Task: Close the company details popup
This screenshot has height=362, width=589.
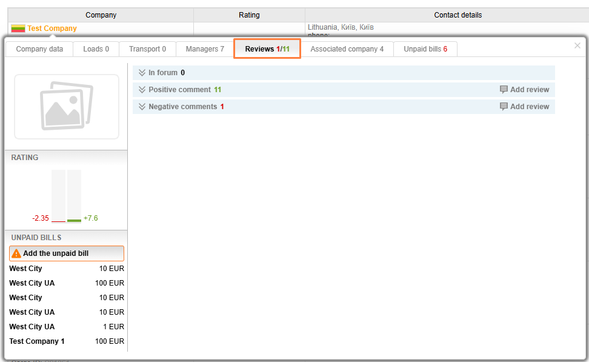Action: pyautogui.click(x=577, y=45)
